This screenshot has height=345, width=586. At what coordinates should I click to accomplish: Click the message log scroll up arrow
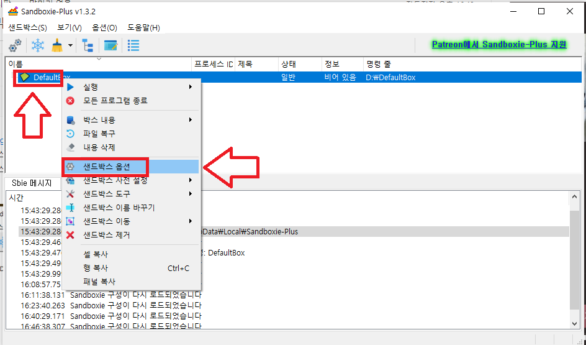pyautogui.click(x=575, y=196)
